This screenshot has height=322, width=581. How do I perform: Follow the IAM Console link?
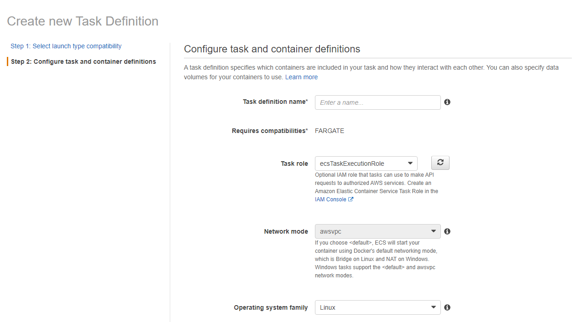pyautogui.click(x=330, y=199)
